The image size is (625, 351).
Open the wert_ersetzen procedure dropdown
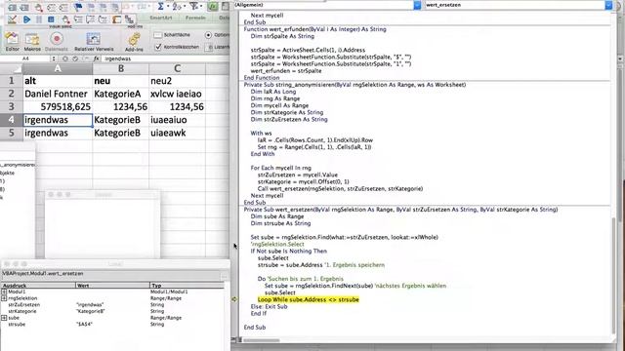click(608, 5)
